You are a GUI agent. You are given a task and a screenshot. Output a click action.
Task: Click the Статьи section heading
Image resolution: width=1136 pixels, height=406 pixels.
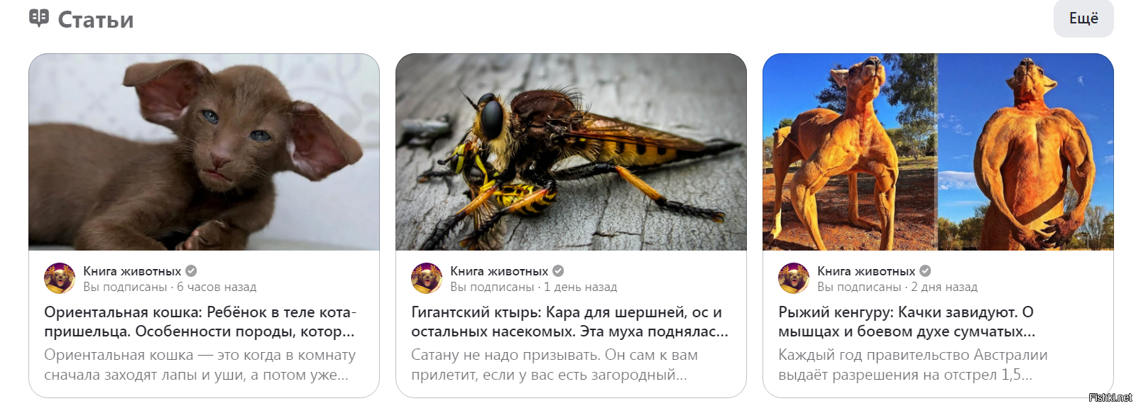pyautogui.click(x=96, y=19)
